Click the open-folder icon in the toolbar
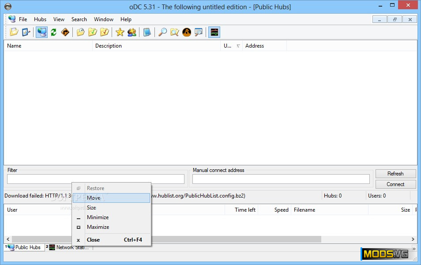Viewport: 421px width, 265px height. [14, 32]
